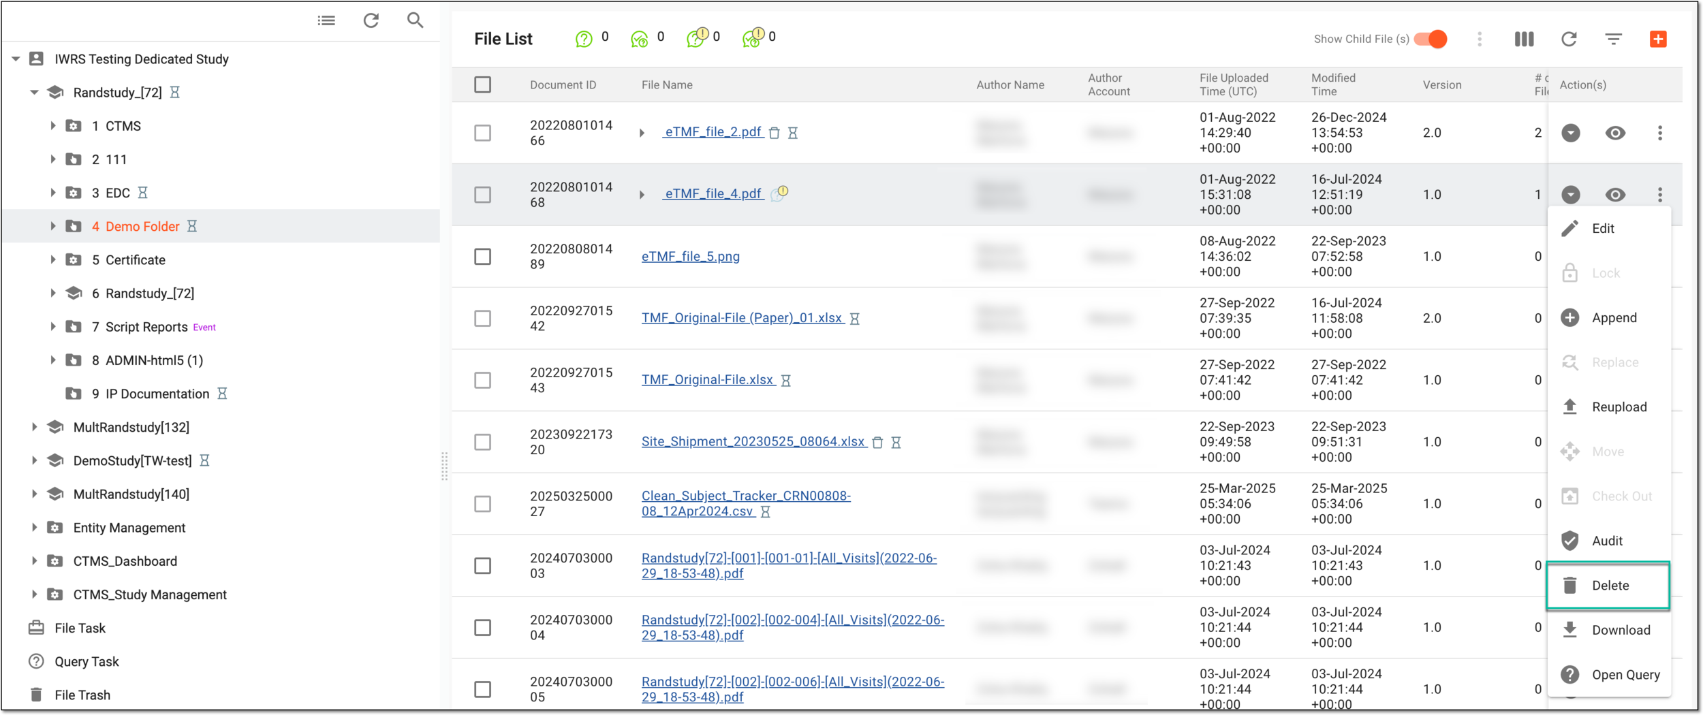Click the trash icon beside Site_Shipment file
The image size is (1703, 715).
coord(878,442)
